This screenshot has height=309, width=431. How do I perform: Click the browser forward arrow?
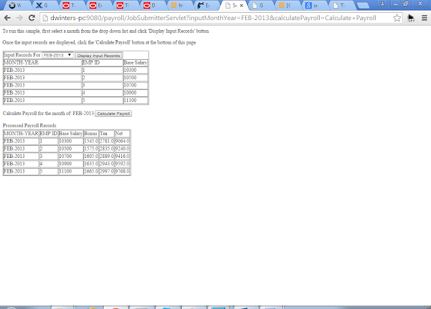(20, 18)
